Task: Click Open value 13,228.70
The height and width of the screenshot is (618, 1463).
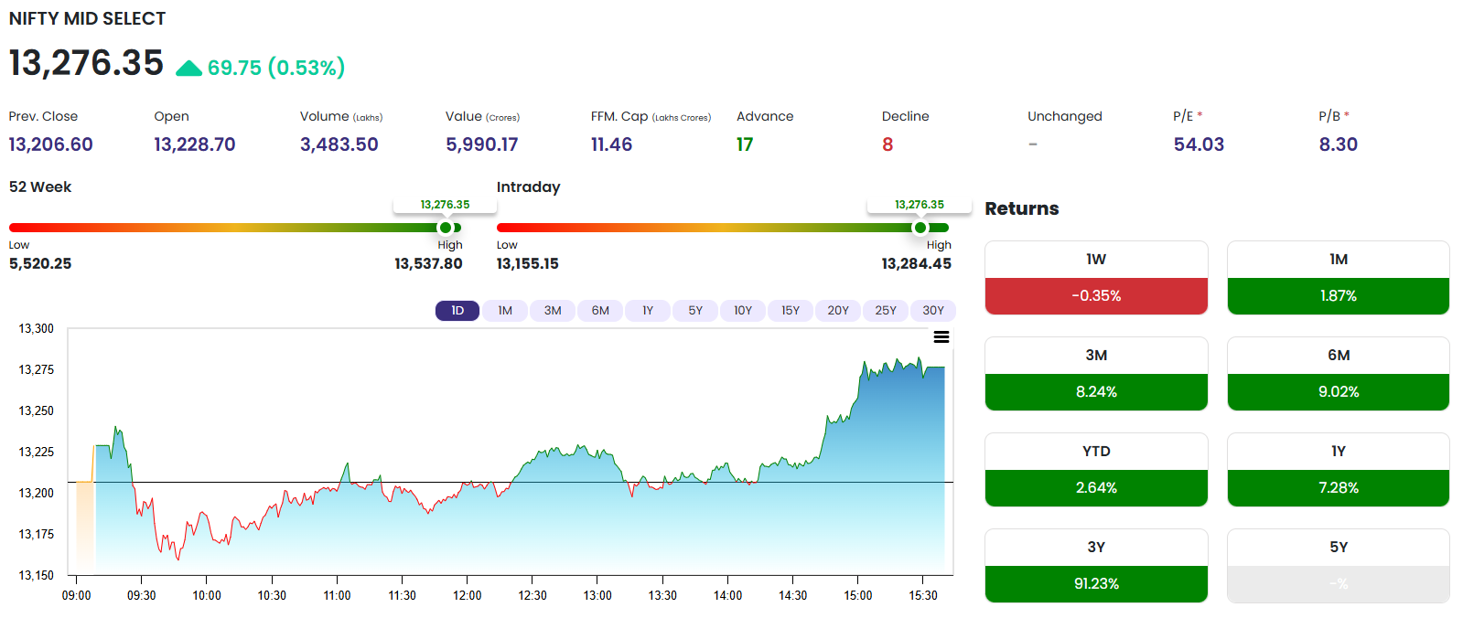Action: [195, 144]
